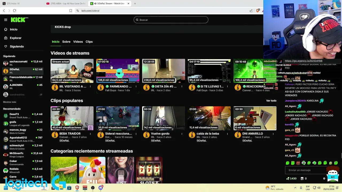Open the Fall Guys category thumbnail
This screenshot has height=192, width=342.
coord(92,170)
